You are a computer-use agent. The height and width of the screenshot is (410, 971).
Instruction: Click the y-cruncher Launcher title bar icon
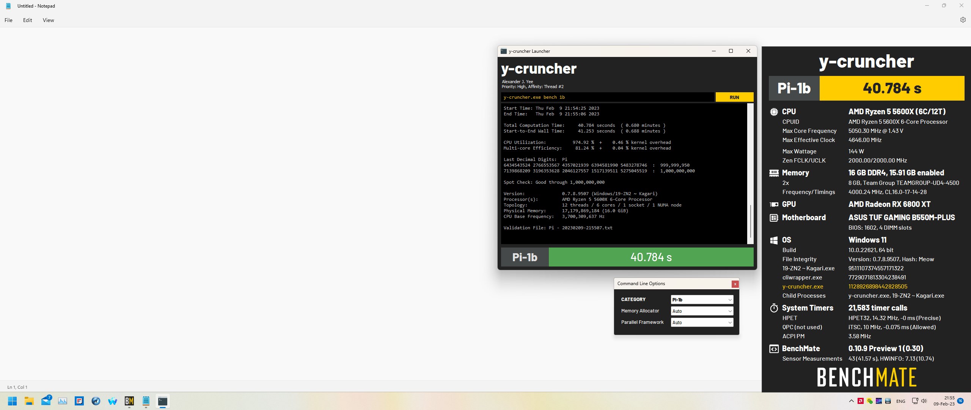pos(504,51)
